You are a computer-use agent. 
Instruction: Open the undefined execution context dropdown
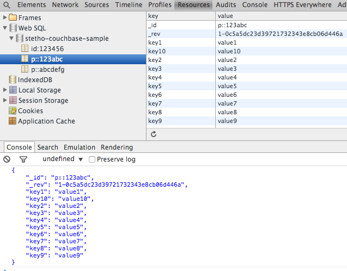tap(63, 159)
